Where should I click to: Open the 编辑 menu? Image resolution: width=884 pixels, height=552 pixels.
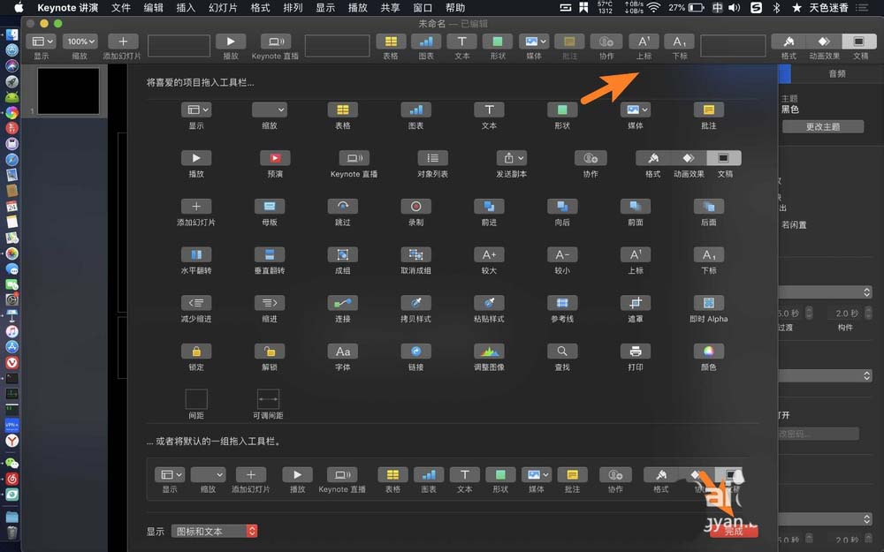(153, 7)
